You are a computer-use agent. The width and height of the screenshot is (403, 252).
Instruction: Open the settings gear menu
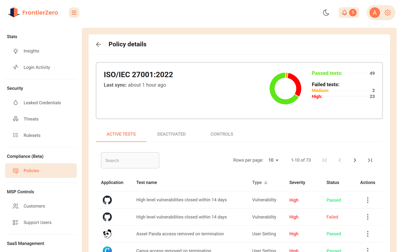[387, 13]
